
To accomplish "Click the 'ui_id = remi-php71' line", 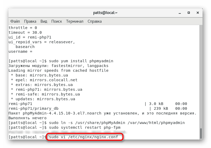I will [30, 37].
